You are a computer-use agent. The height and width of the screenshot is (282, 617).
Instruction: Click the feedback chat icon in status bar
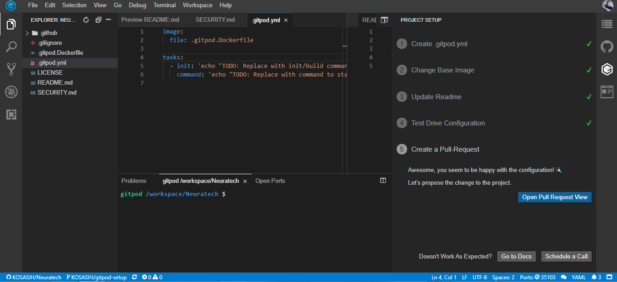564,277
